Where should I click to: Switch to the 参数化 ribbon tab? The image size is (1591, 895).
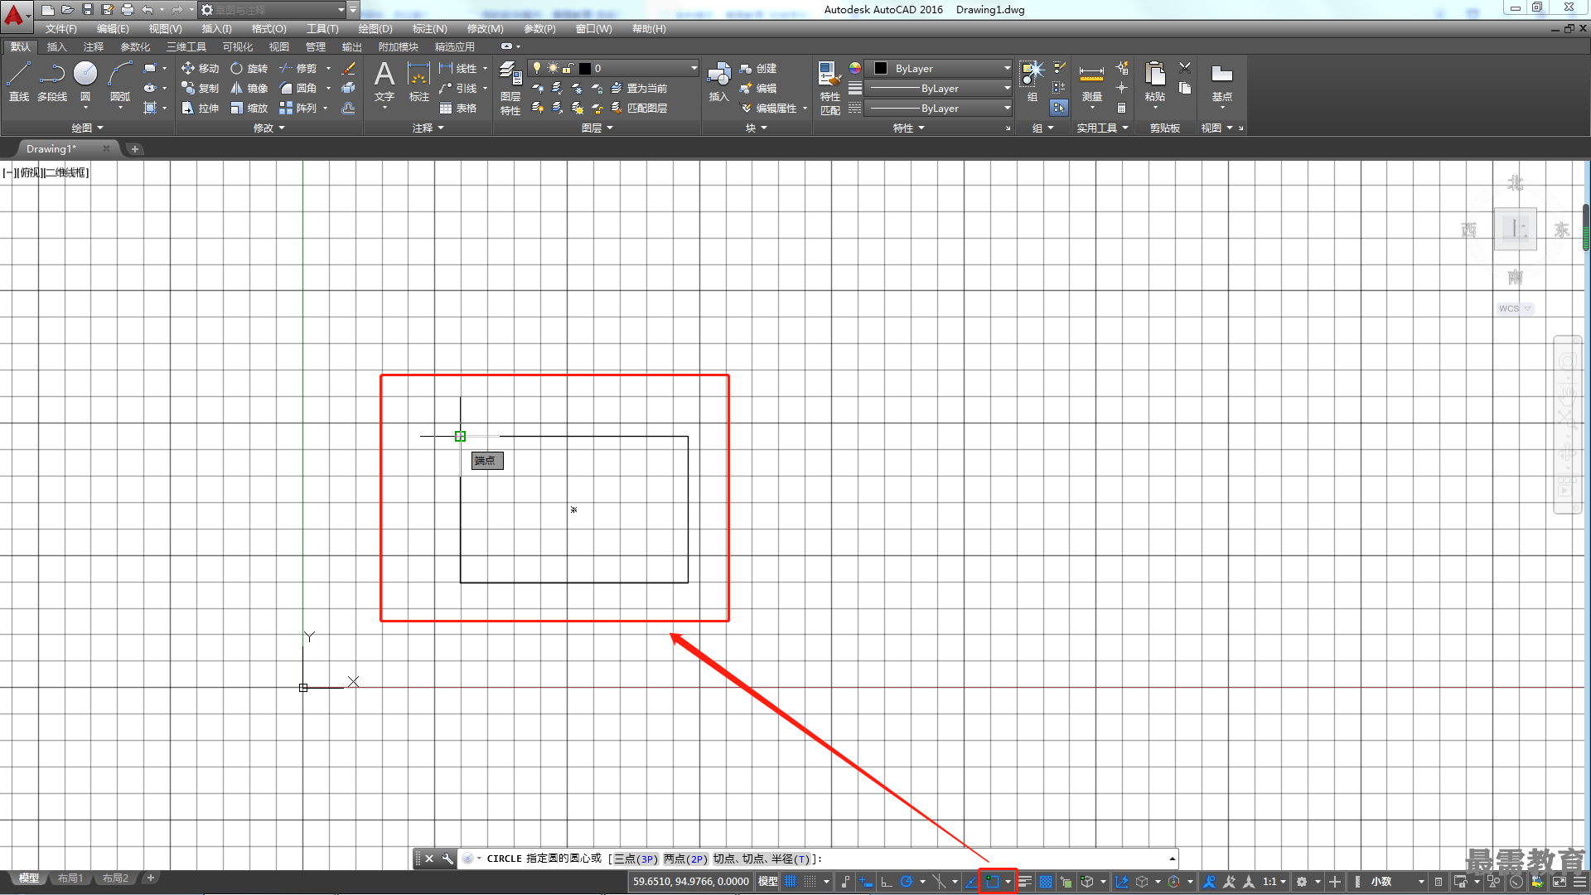pyautogui.click(x=135, y=47)
